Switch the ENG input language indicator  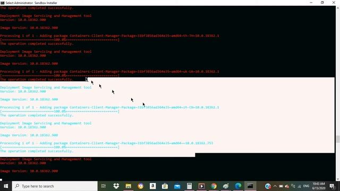(x=306, y=186)
